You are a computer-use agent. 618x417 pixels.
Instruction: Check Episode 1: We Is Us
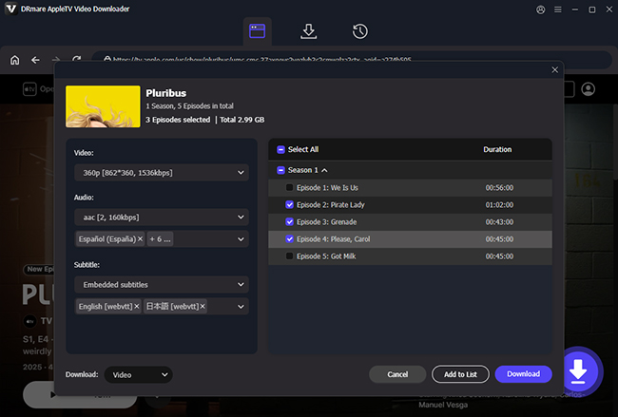(x=290, y=188)
